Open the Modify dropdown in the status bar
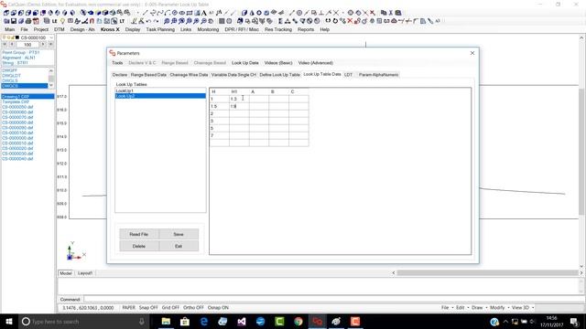586x329 pixels. (500, 308)
